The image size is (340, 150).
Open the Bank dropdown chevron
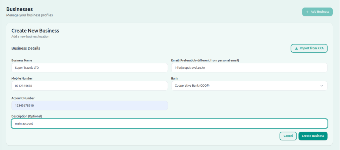321,86
